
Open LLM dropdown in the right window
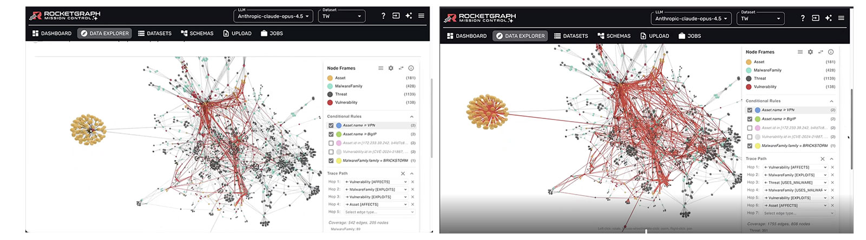(x=691, y=18)
